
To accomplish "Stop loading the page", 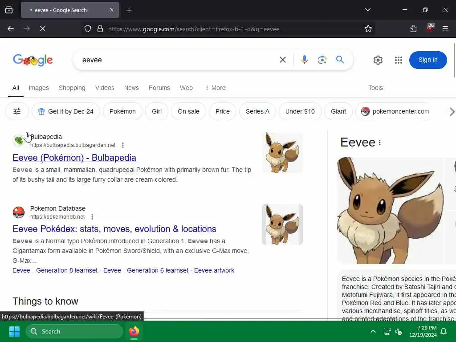I will [x=43, y=28].
